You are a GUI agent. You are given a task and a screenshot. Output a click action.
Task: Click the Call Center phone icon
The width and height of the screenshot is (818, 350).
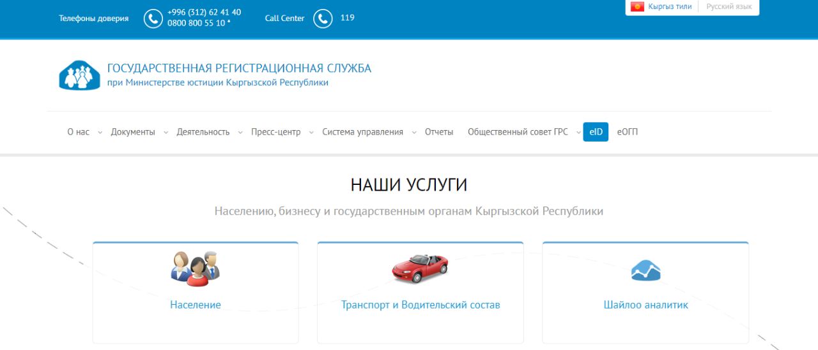(323, 19)
